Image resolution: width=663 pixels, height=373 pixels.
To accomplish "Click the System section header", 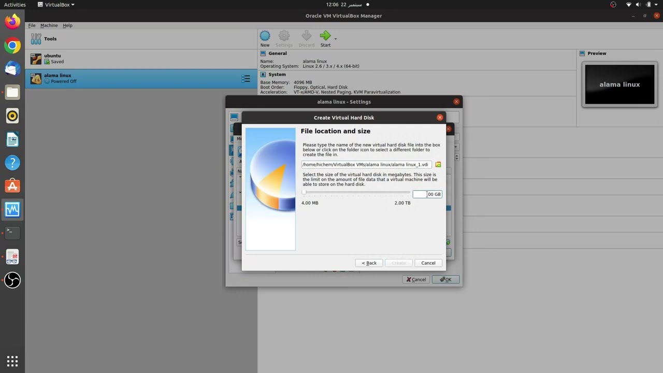I will (277, 75).
